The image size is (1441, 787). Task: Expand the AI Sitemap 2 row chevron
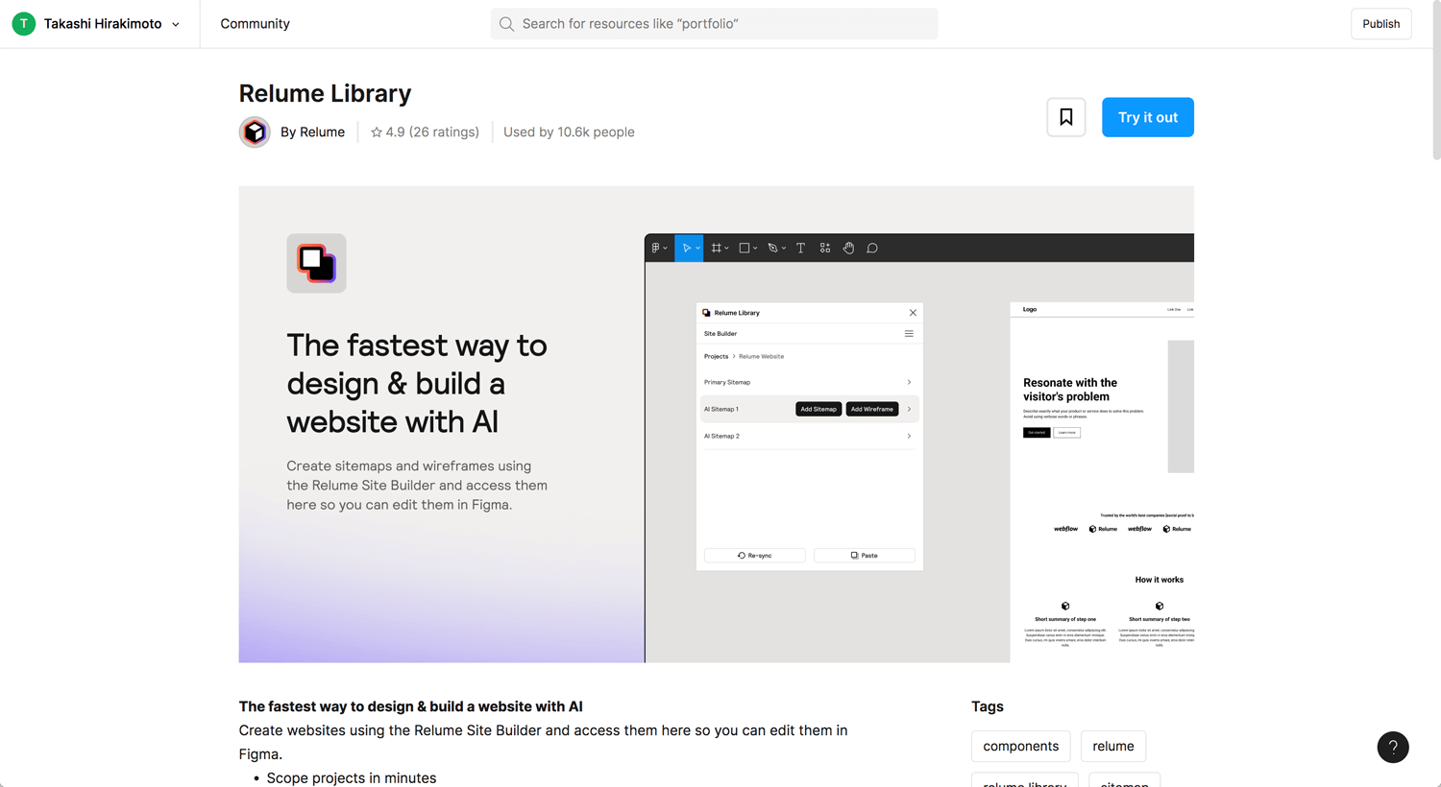909,436
